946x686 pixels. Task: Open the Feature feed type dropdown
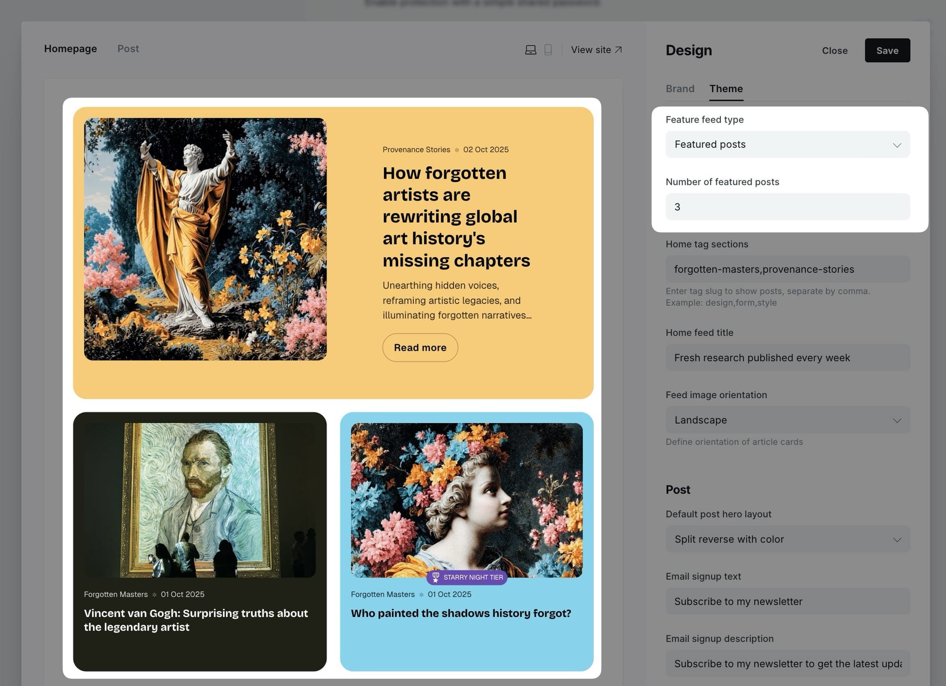[x=787, y=144]
